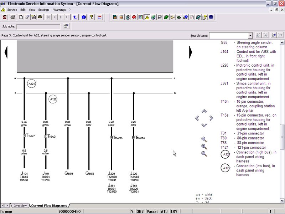Click inside the Search term field

tap(229, 35)
